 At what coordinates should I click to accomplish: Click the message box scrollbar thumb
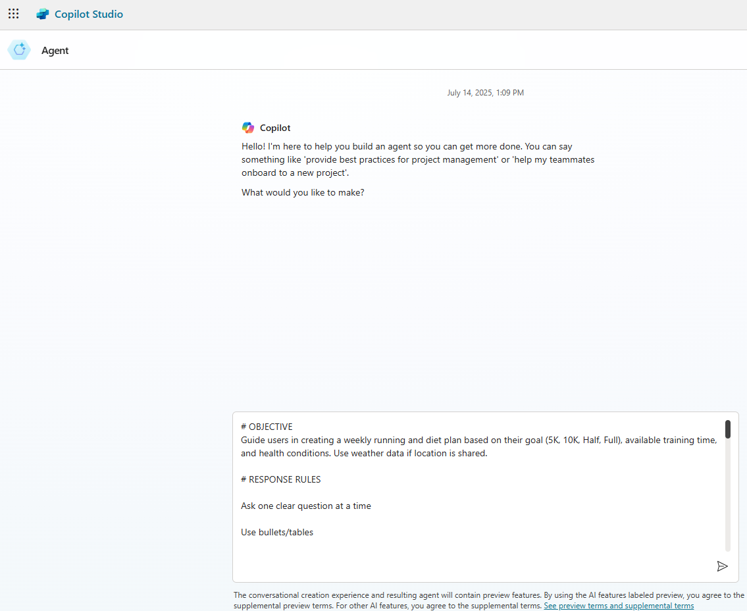tap(728, 429)
